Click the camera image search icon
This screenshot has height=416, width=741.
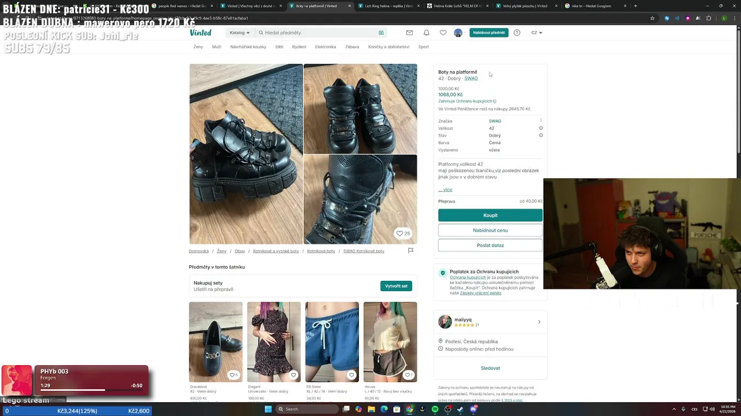tap(381, 33)
